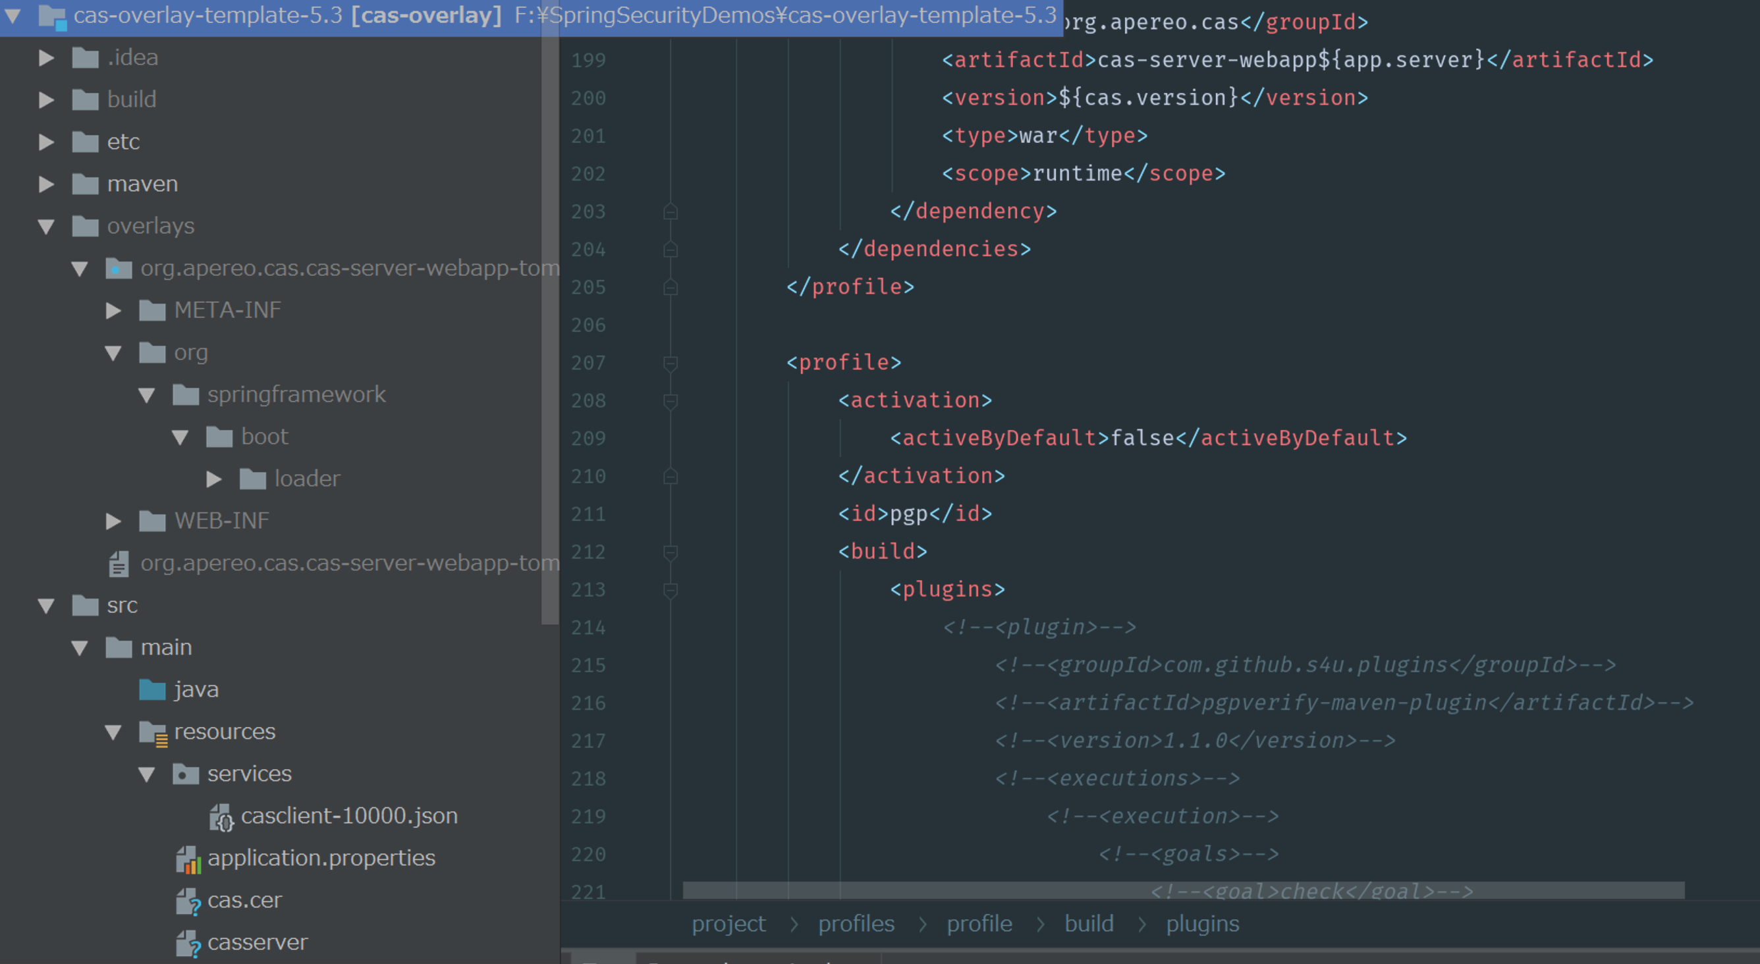Collapse the src folder arrow
Image resolution: width=1760 pixels, height=964 pixels.
coord(47,605)
